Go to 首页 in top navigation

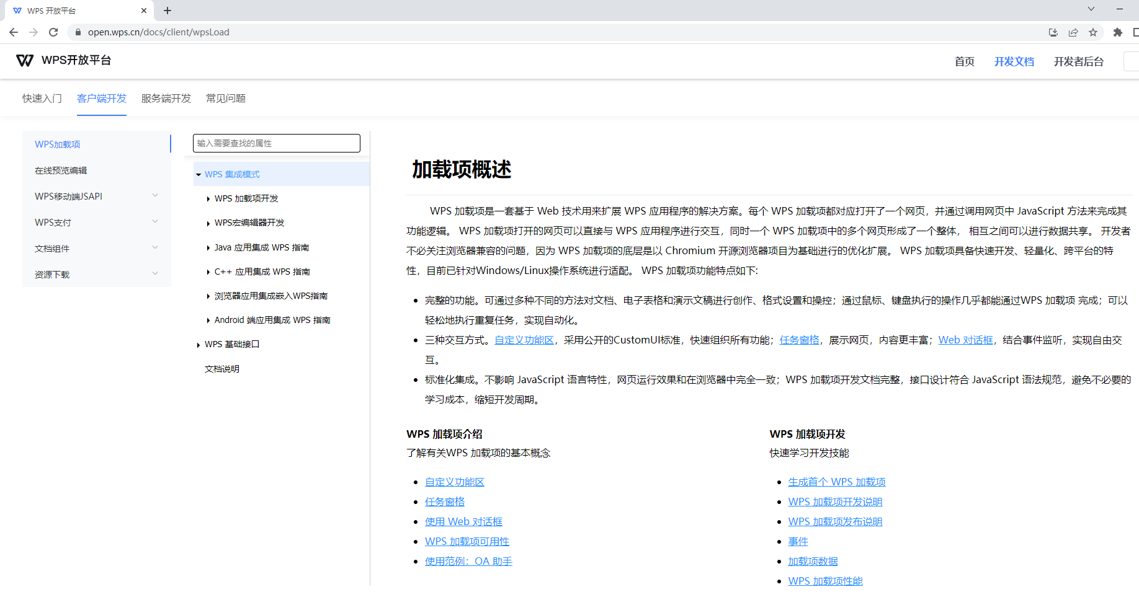[965, 61]
